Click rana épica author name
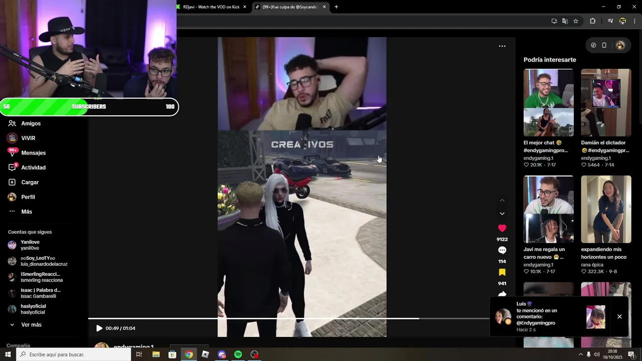Screen dimensions: 642x361 click(x=592, y=265)
